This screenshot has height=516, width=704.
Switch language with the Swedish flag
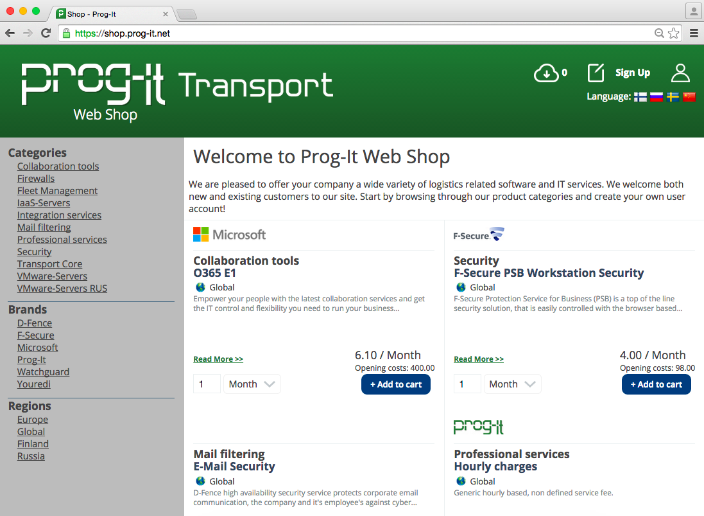673,96
